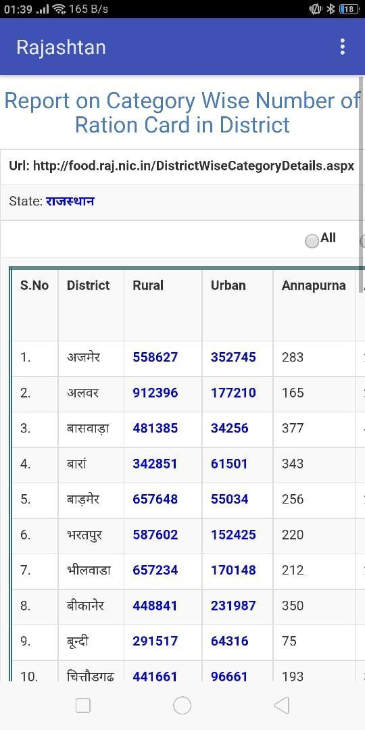Click the report heading about Ration Card
Image resolution: width=365 pixels, height=730 pixels.
(x=182, y=112)
